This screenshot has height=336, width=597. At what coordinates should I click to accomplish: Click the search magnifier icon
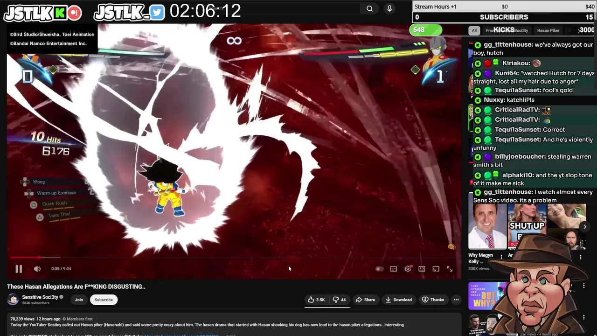click(x=369, y=8)
